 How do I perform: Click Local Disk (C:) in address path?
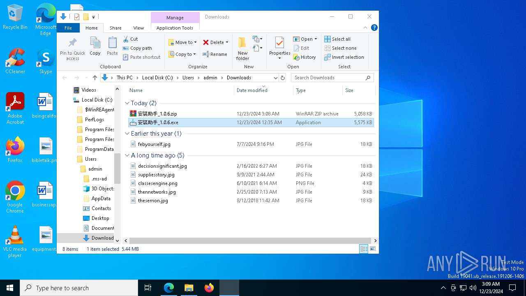pos(157,78)
